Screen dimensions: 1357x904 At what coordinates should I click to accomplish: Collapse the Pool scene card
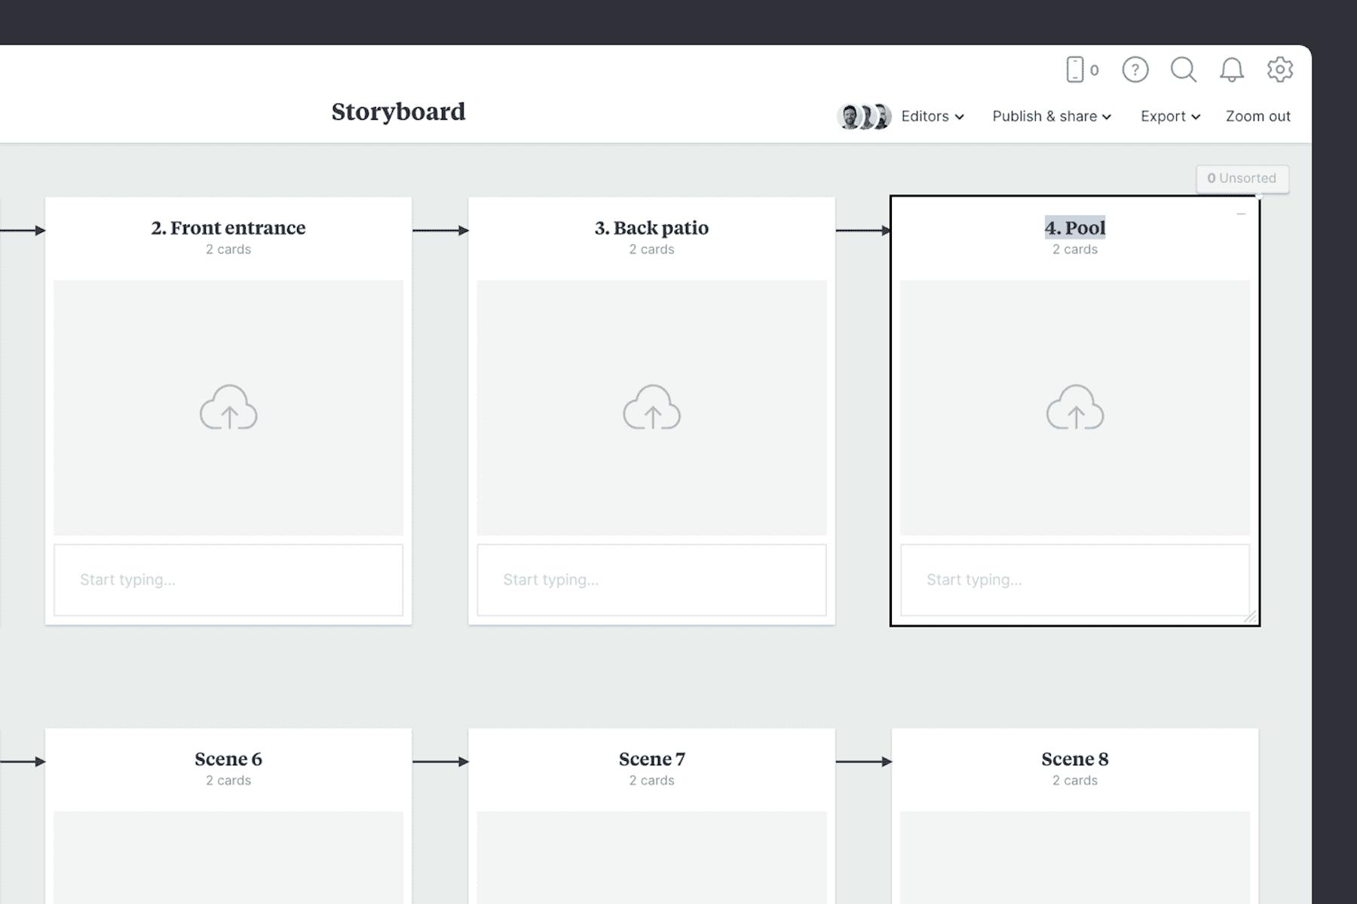click(x=1241, y=214)
